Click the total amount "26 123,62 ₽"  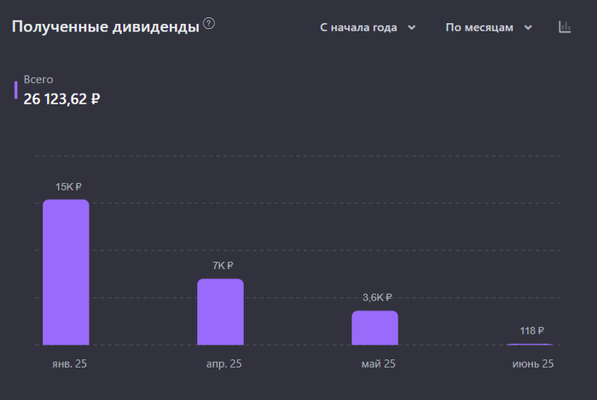coord(62,99)
